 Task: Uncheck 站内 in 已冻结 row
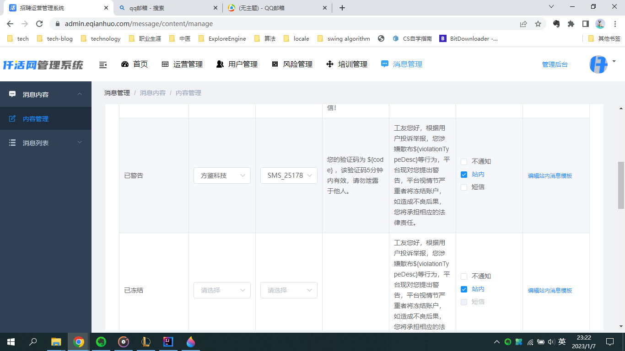(x=464, y=289)
